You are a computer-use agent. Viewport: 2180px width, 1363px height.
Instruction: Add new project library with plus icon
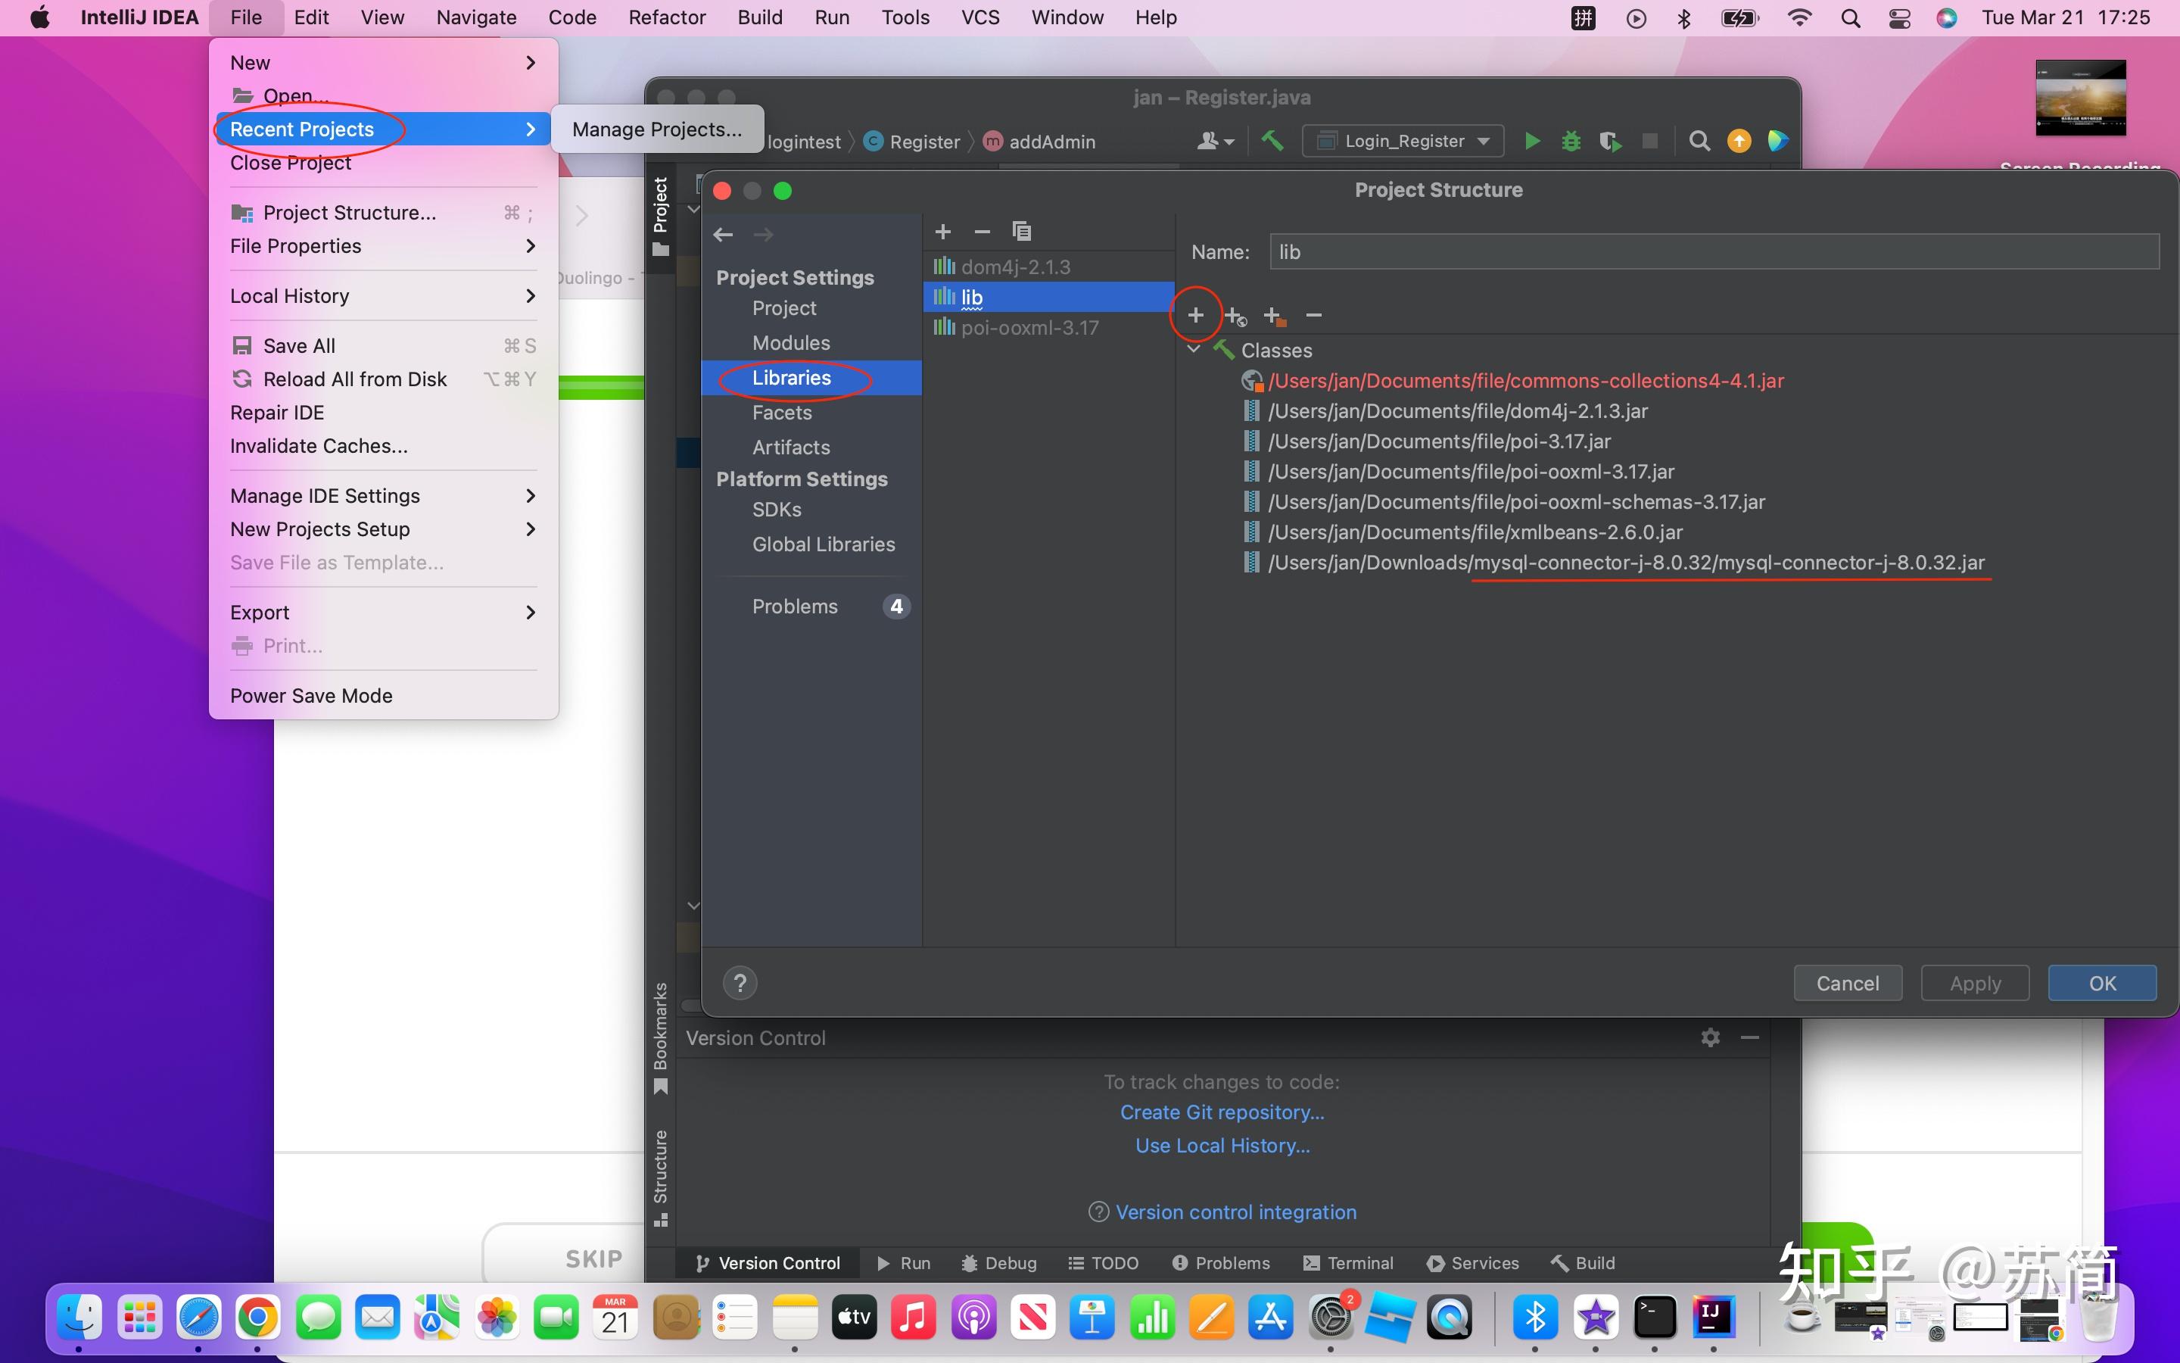point(942,232)
